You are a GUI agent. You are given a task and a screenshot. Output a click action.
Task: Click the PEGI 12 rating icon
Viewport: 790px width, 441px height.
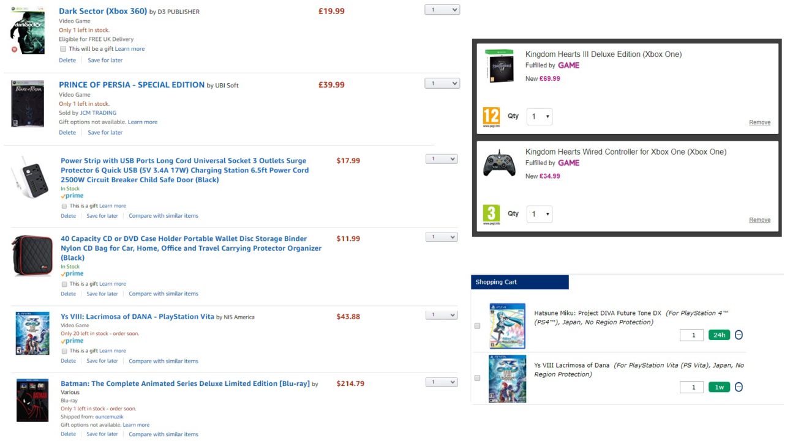(x=491, y=117)
